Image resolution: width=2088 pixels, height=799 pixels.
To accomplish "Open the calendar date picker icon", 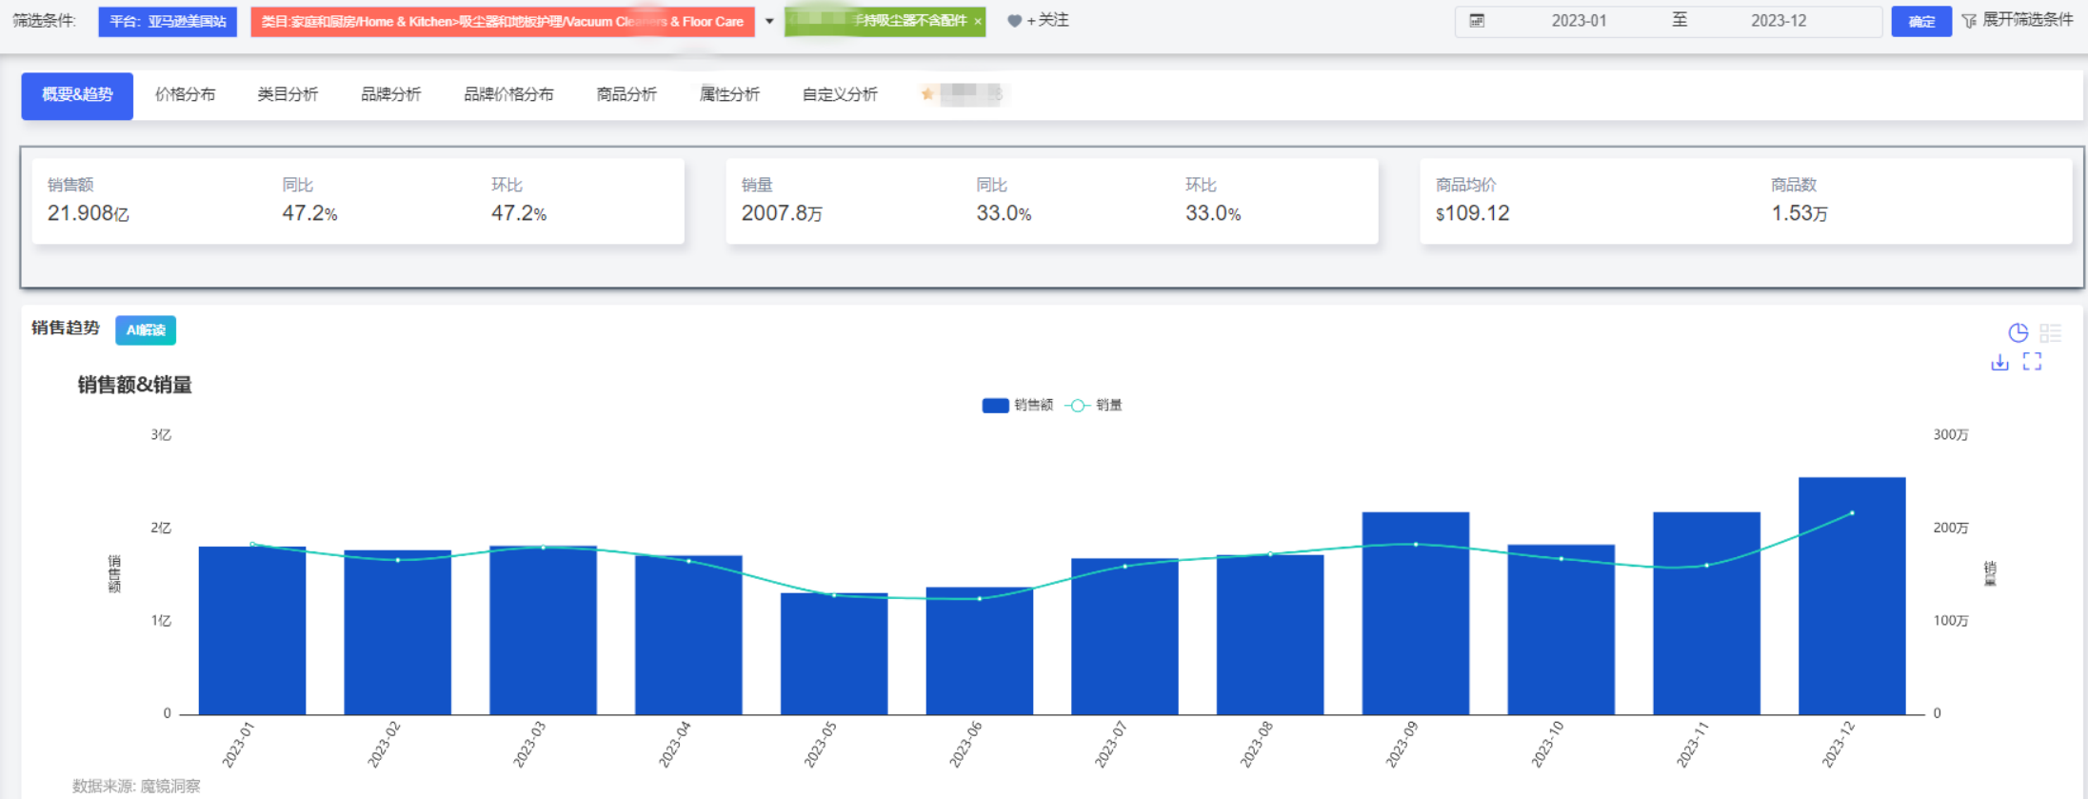I will click(x=1477, y=21).
